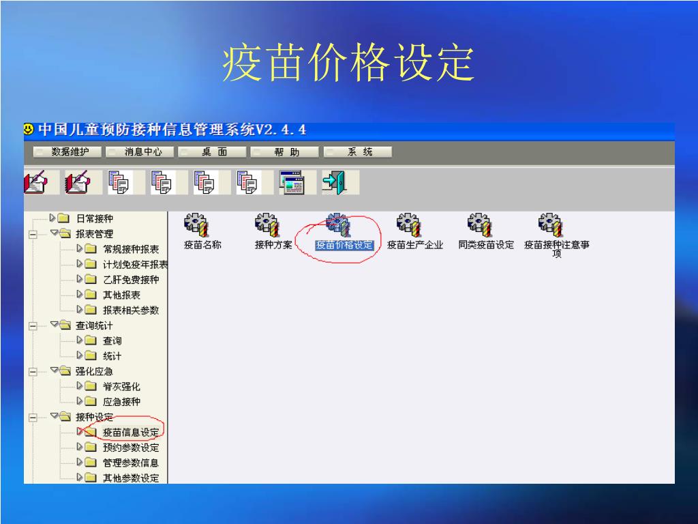This screenshot has height=524, width=698.
Task: Click the folder icon beside 管理参数信息
Action: [91, 463]
